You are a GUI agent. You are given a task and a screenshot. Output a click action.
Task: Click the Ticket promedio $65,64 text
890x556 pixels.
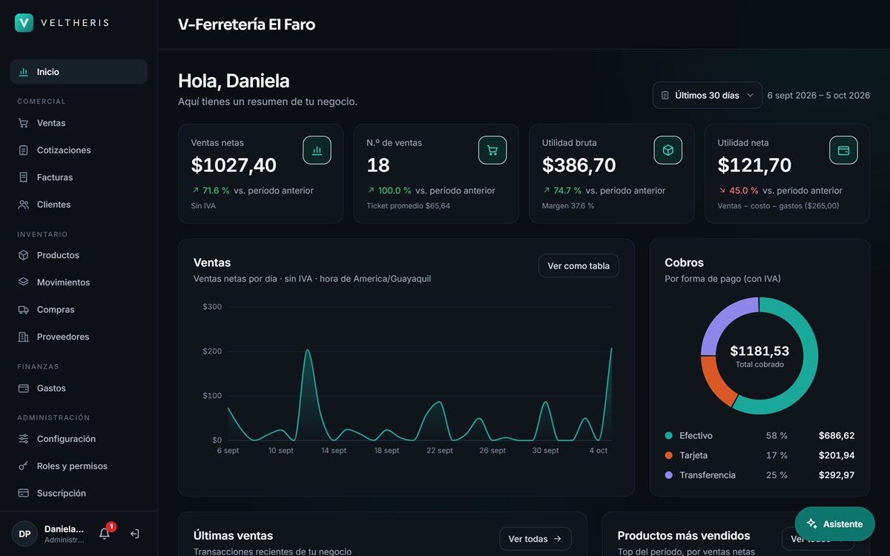pos(408,206)
